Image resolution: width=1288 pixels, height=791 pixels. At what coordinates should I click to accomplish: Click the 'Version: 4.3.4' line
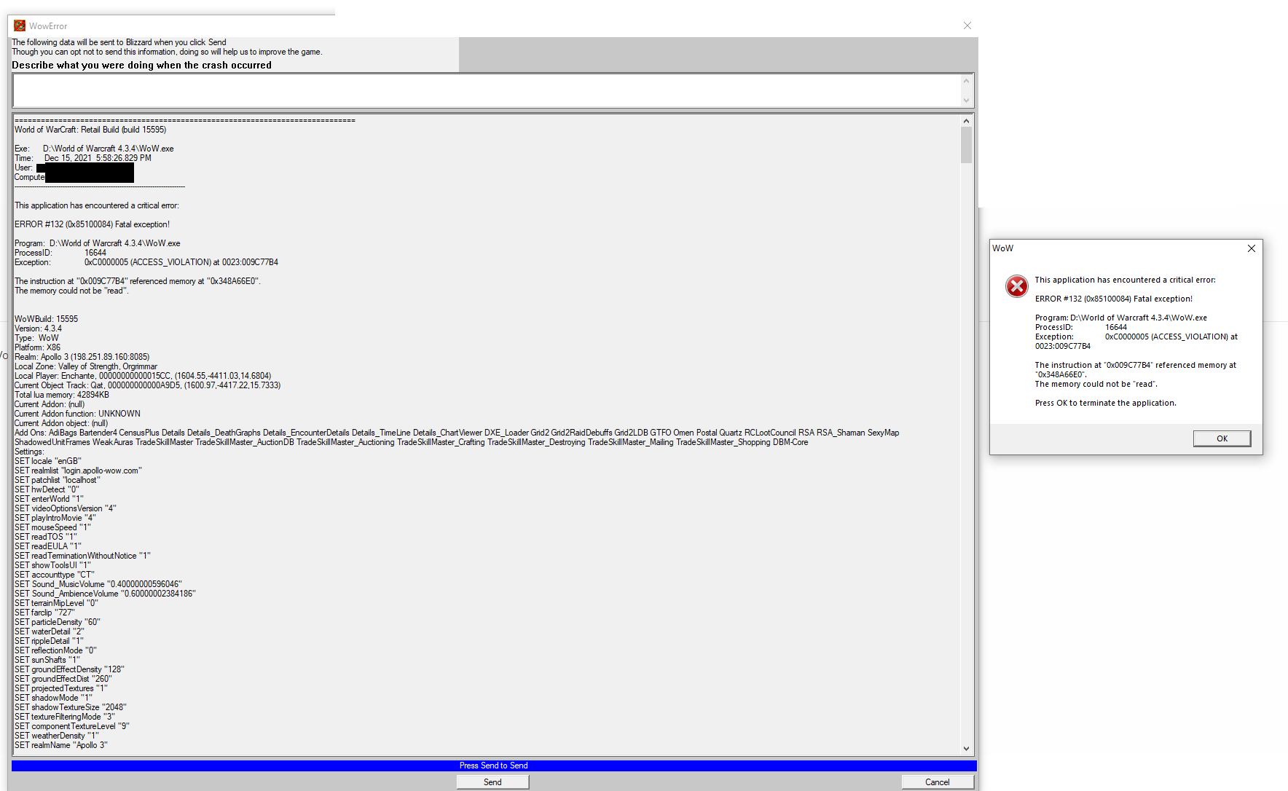click(38, 328)
